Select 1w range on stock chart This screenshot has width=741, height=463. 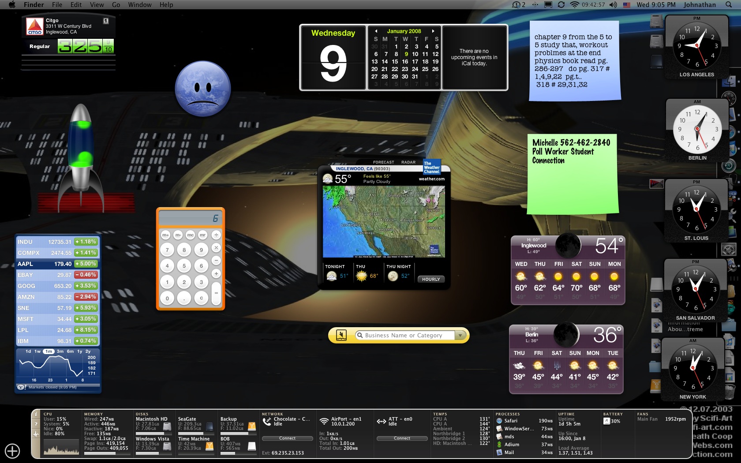37,351
